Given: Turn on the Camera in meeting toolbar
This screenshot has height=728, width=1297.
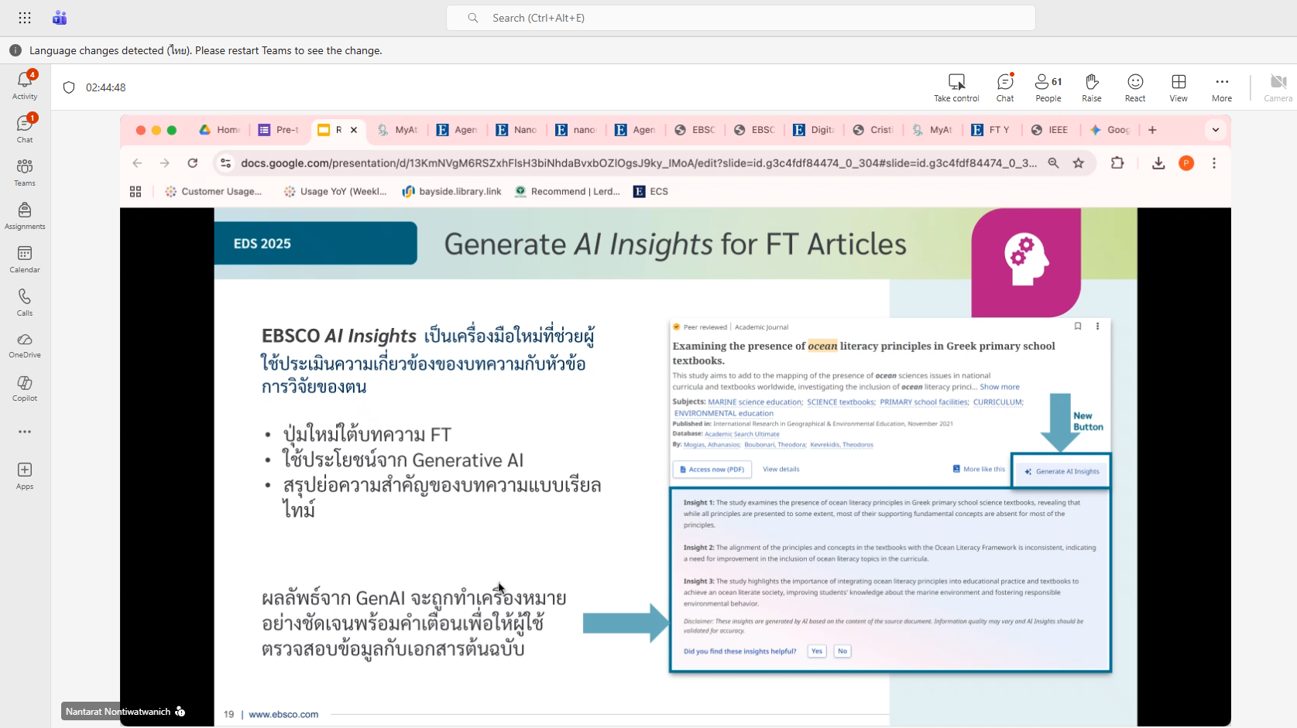Looking at the screenshot, I should 1278,87.
